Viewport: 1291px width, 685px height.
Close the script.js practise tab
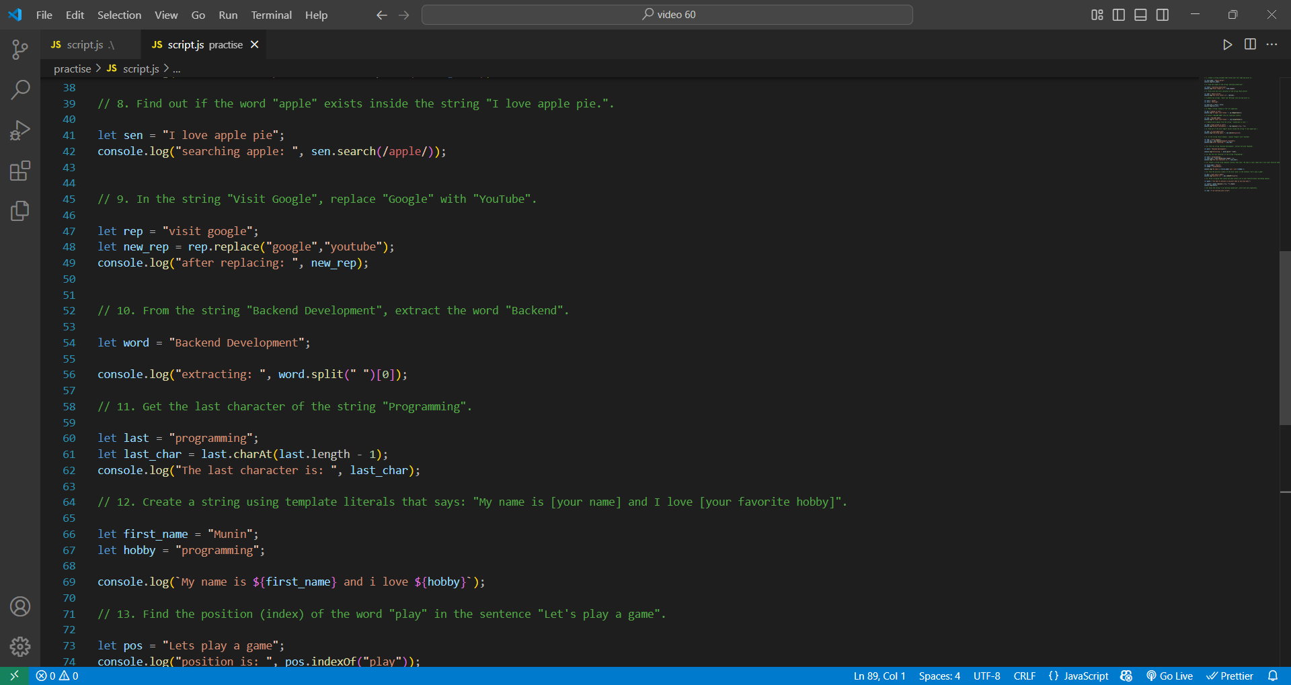click(x=254, y=44)
